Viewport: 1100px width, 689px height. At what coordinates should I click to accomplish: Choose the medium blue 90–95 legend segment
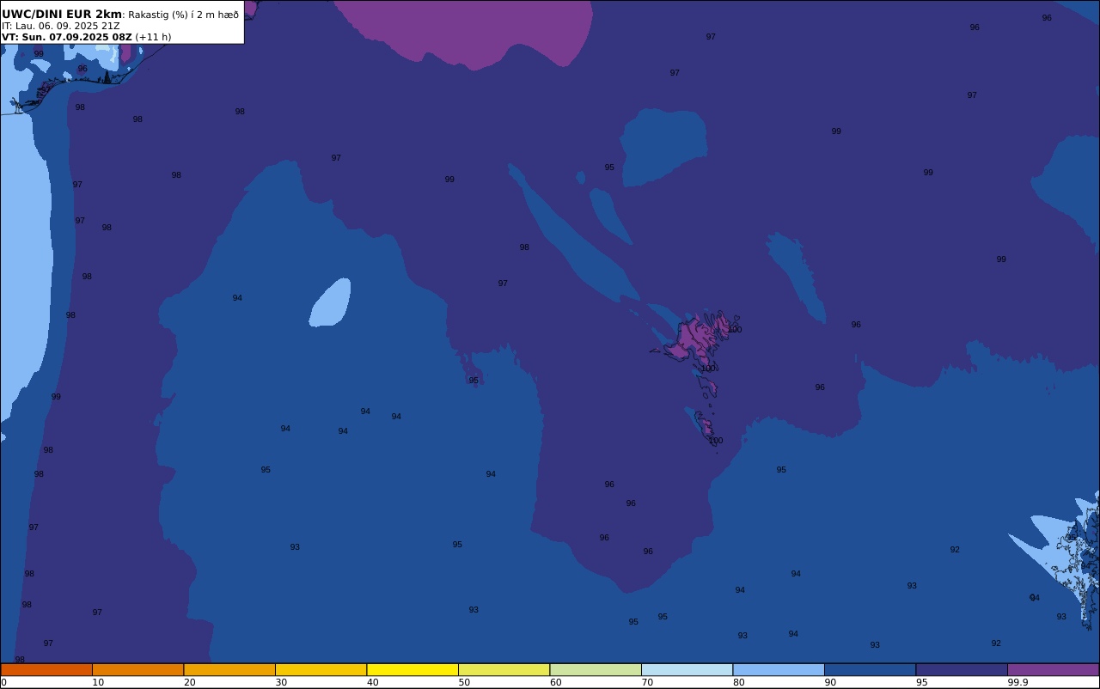[x=870, y=669]
